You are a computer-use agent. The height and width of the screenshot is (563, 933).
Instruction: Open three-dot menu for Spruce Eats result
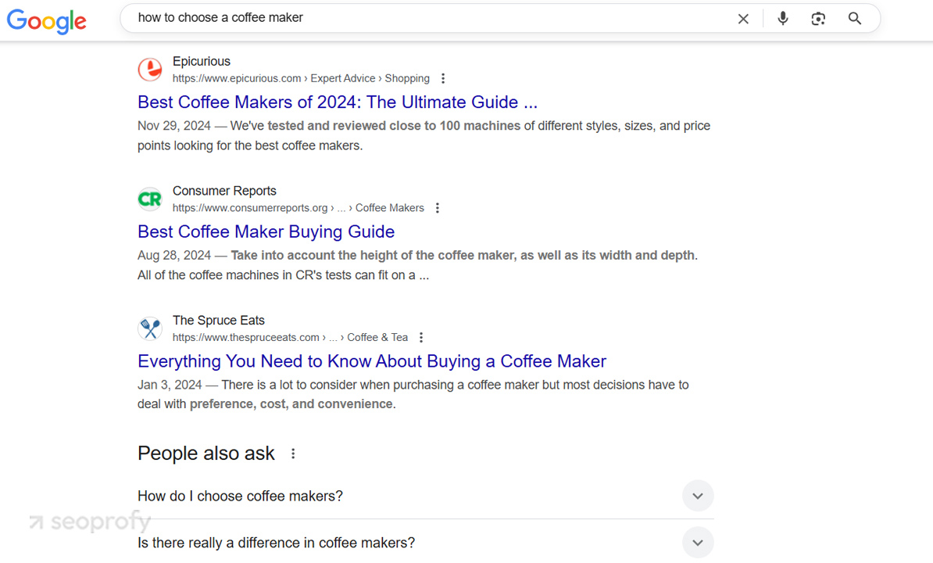point(421,338)
